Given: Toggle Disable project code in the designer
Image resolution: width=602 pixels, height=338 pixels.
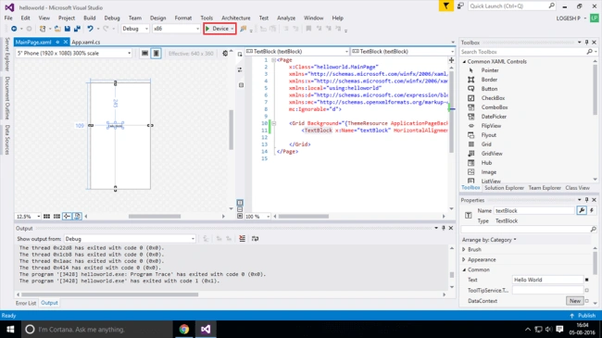Looking at the screenshot, I should pyautogui.click(x=77, y=217).
